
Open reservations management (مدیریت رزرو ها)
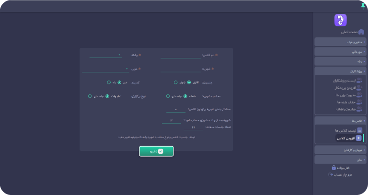349,95
